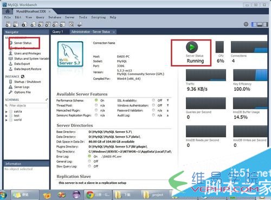The height and width of the screenshot is (200, 271).
Task: Close the Administration - Server Status tab
Action: (x=114, y=32)
